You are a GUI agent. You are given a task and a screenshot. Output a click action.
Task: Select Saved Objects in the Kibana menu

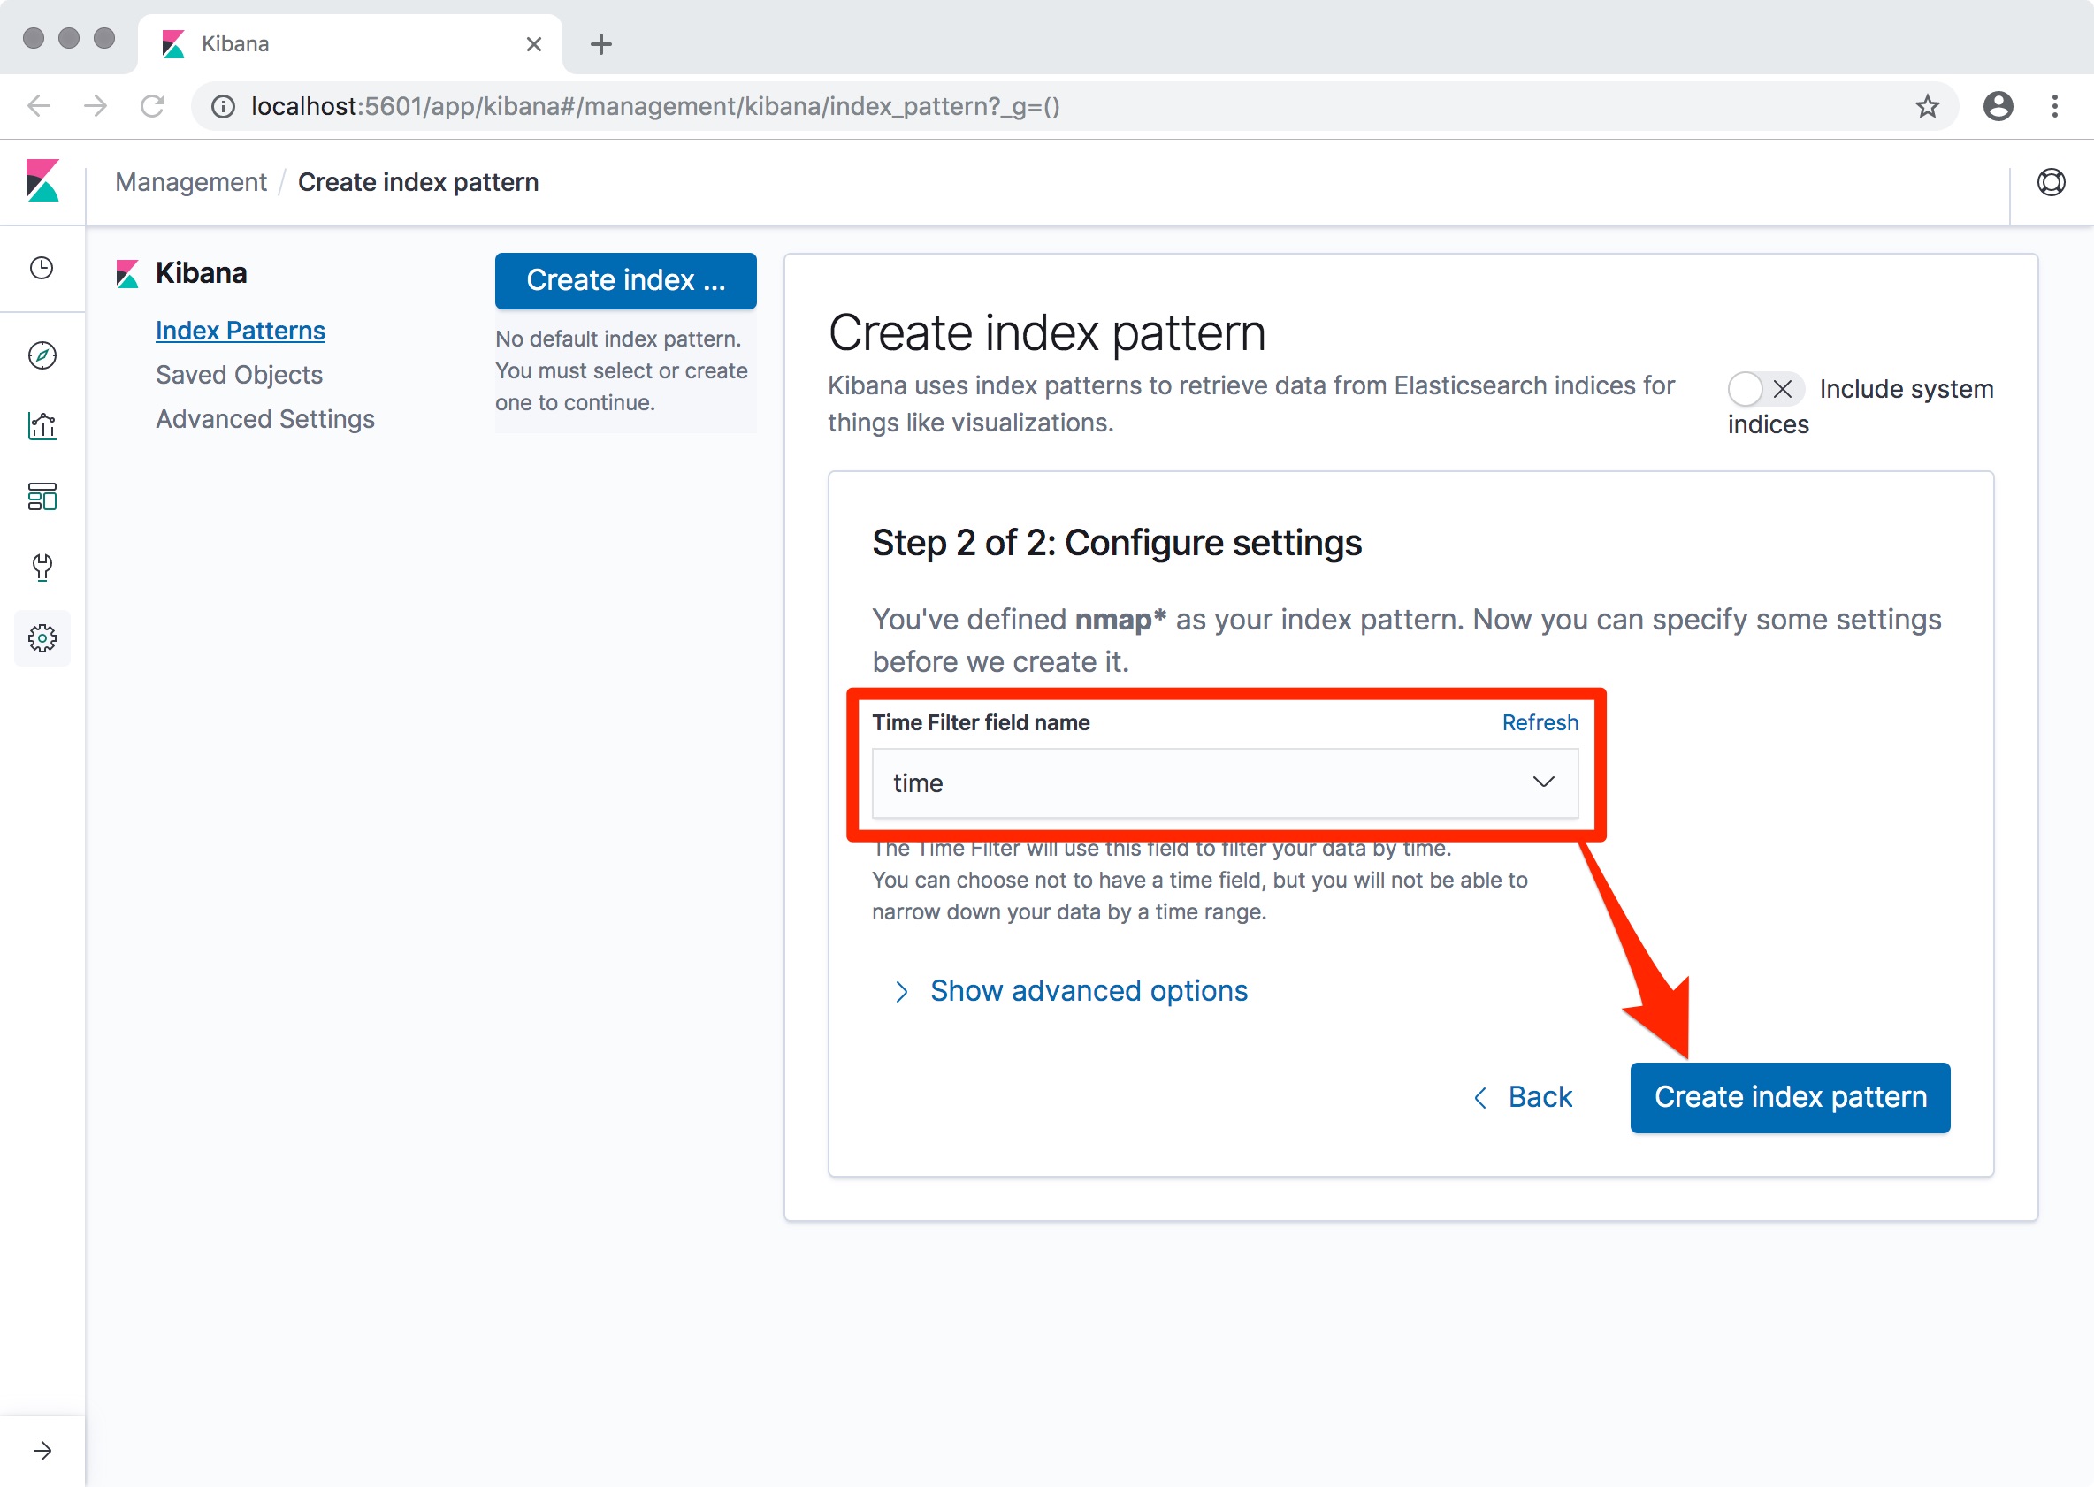(x=239, y=375)
